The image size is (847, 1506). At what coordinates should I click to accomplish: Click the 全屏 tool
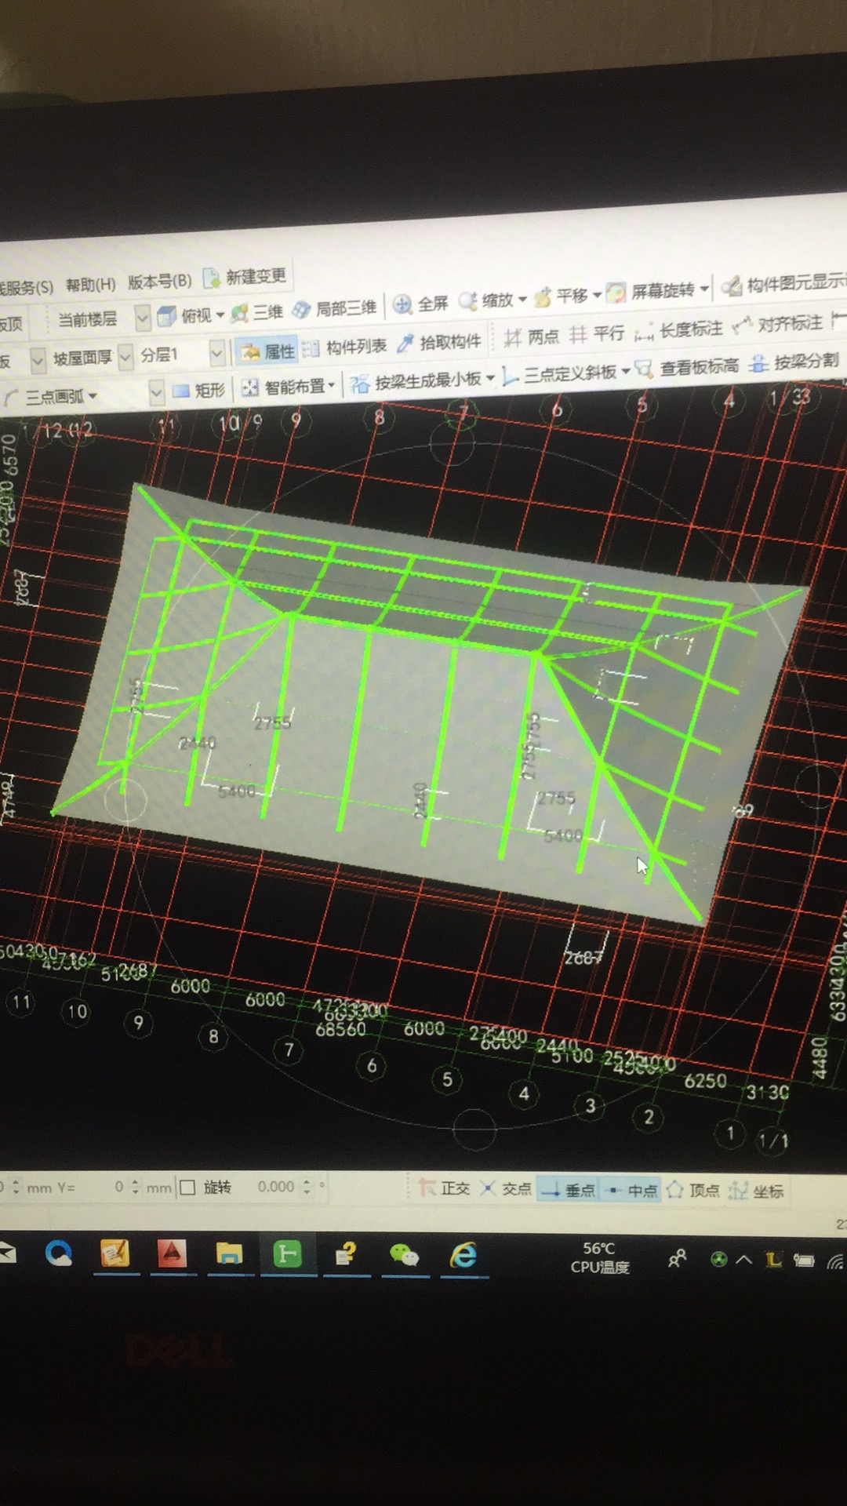tap(420, 304)
